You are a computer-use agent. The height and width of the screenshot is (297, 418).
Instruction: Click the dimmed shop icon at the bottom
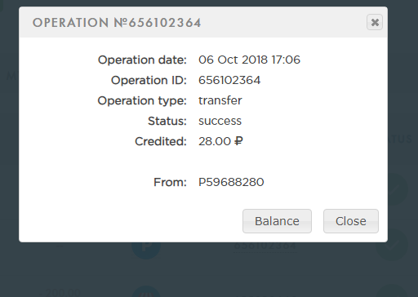click(x=146, y=291)
